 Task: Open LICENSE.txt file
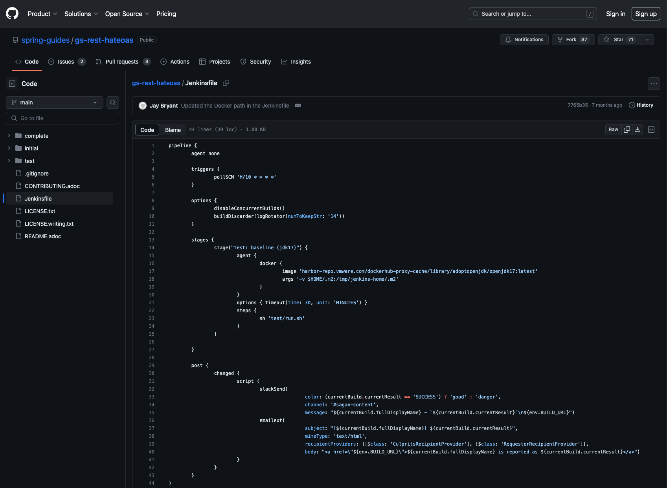coord(40,211)
